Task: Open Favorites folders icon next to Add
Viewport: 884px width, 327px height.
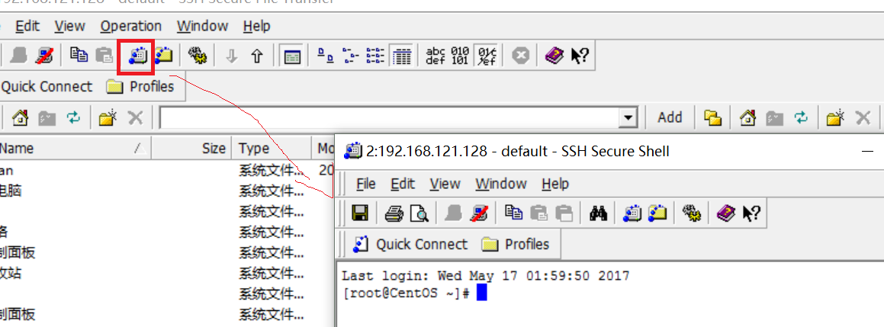Action: point(713,117)
